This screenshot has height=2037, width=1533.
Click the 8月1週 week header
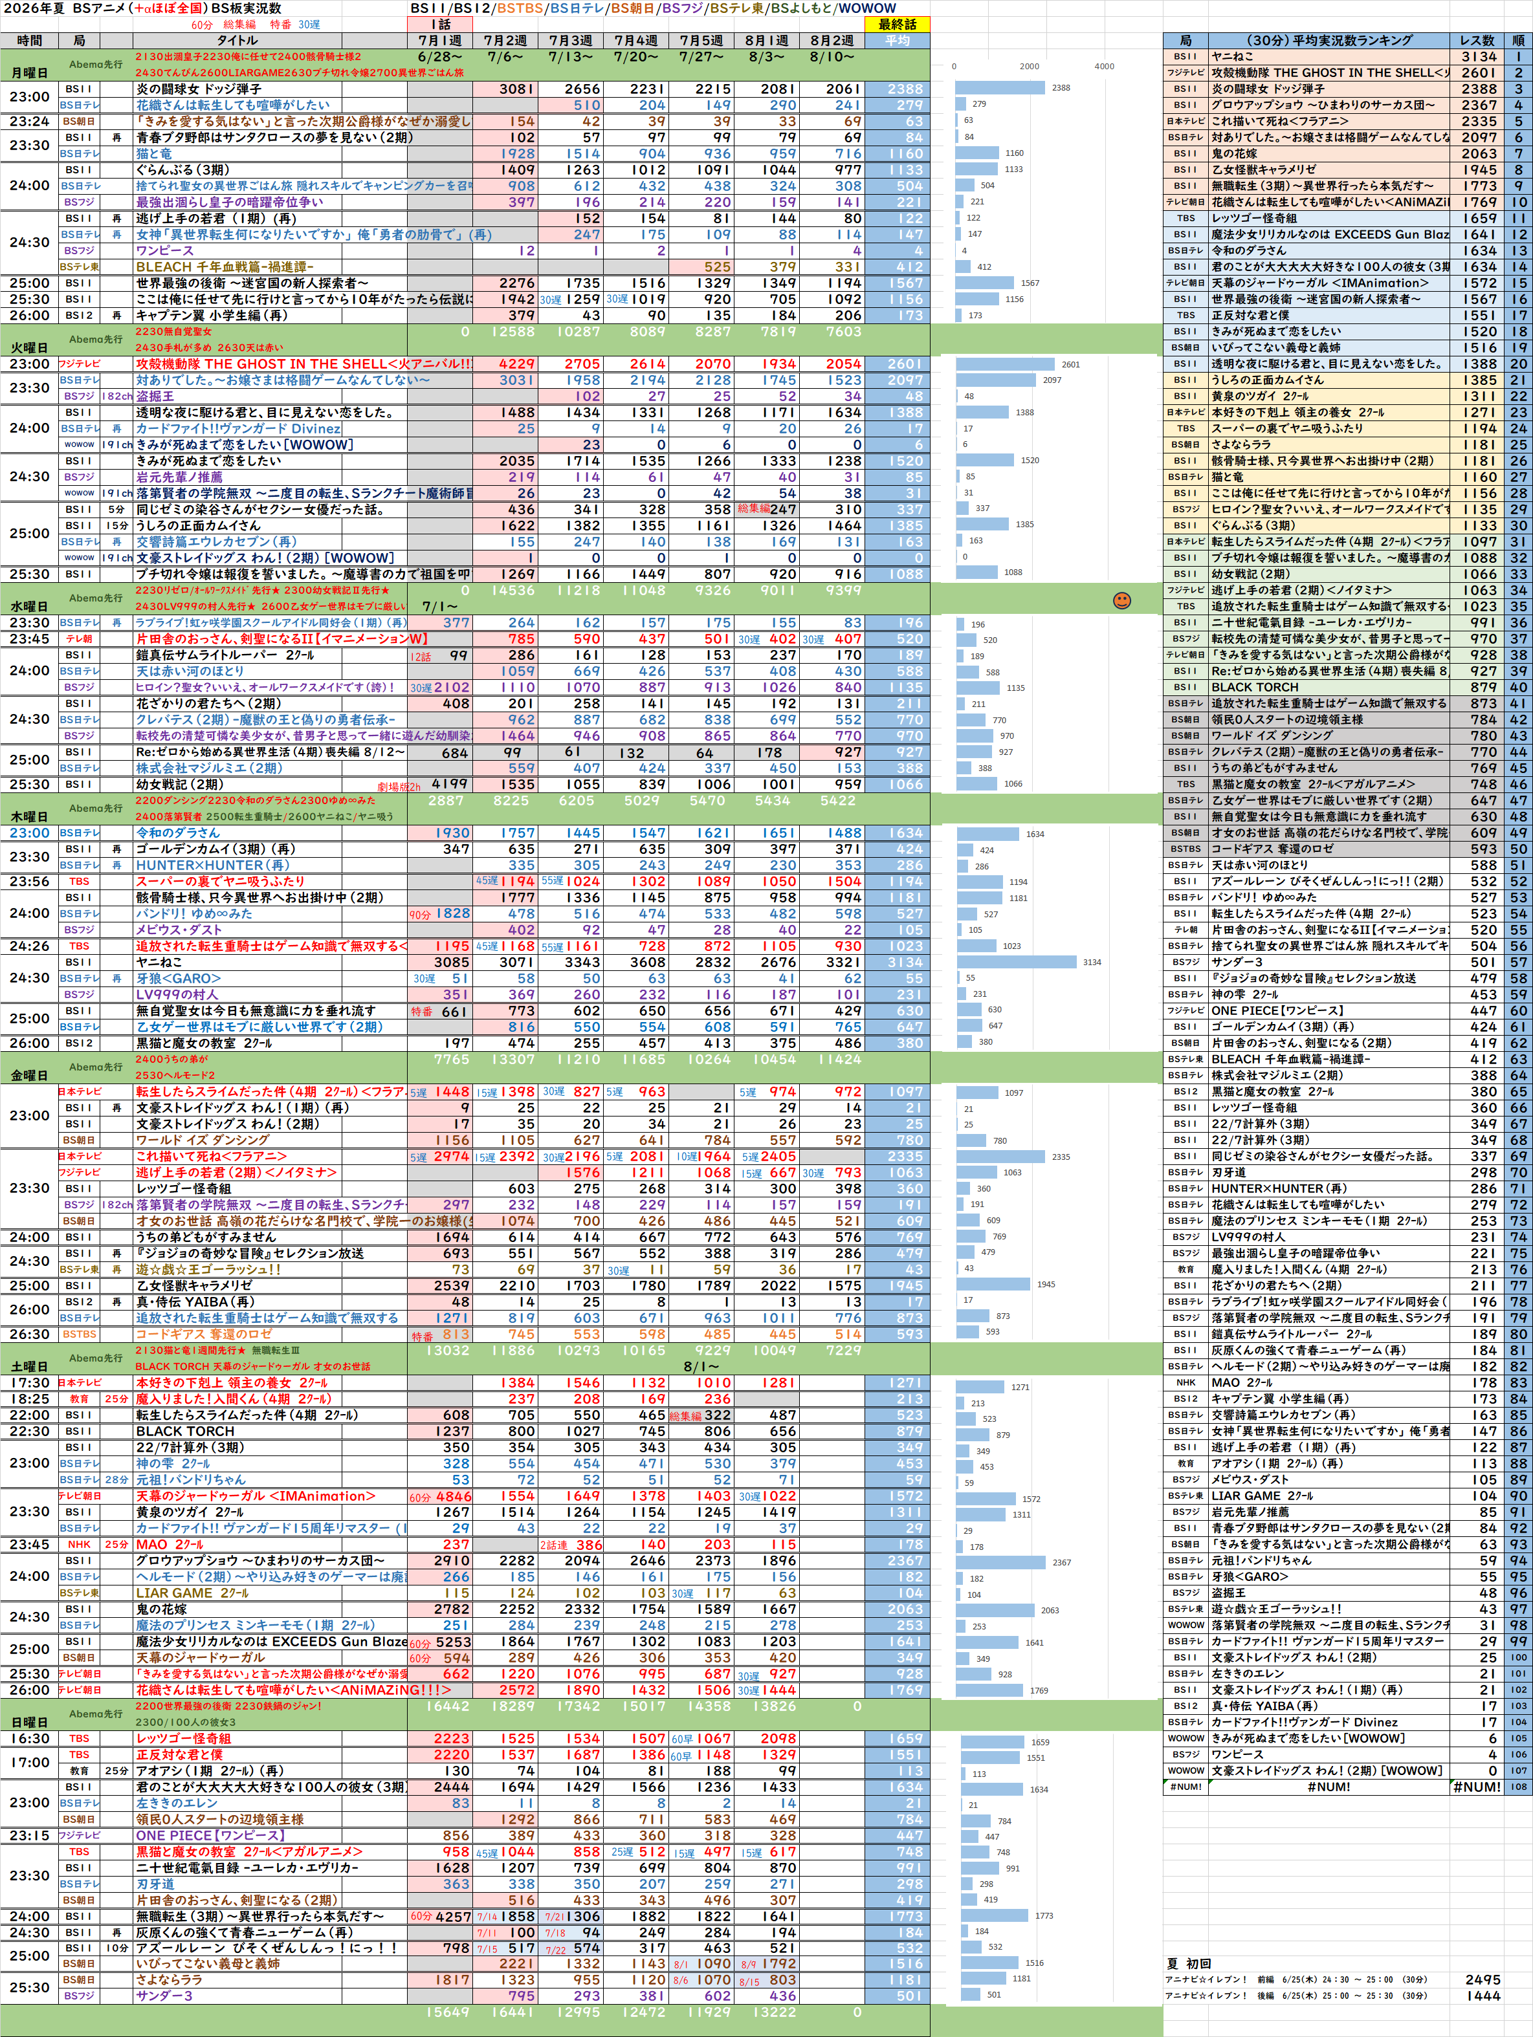click(766, 41)
